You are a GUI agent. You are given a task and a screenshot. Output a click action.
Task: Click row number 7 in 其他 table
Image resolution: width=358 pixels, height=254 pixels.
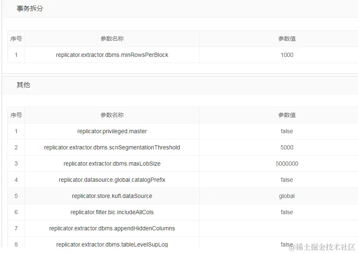[16, 228]
